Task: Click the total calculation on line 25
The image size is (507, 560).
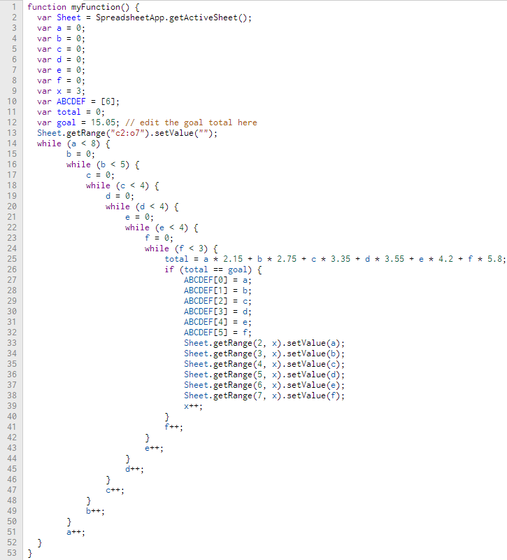Action: point(335,259)
